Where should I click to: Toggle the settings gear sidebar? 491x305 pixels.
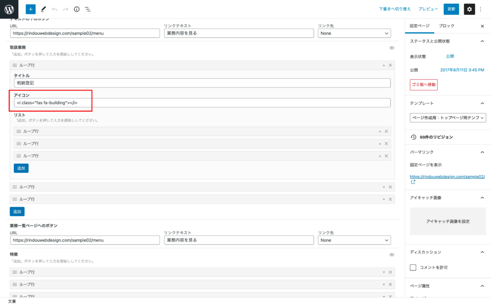coord(469,9)
